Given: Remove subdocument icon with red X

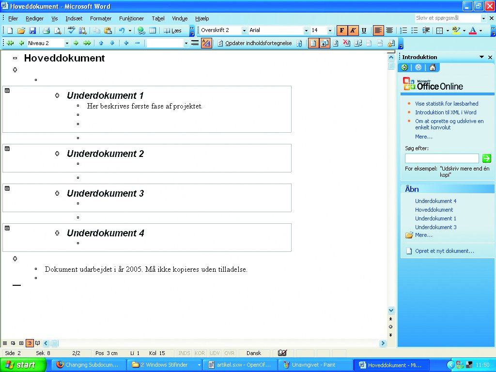Looking at the screenshot, I should [x=347, y=43].
